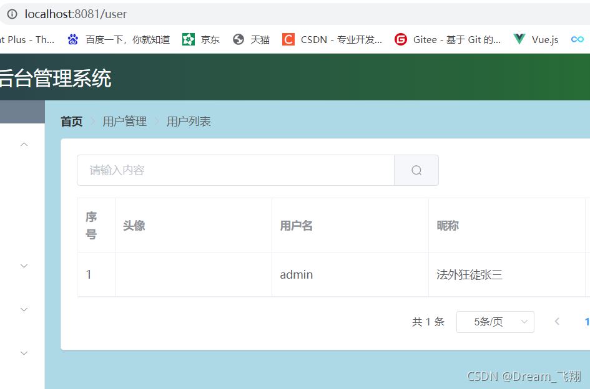Open the CSDN bookmark
Viewport: 590px width, 389px height.
click(x=332, y=39)
